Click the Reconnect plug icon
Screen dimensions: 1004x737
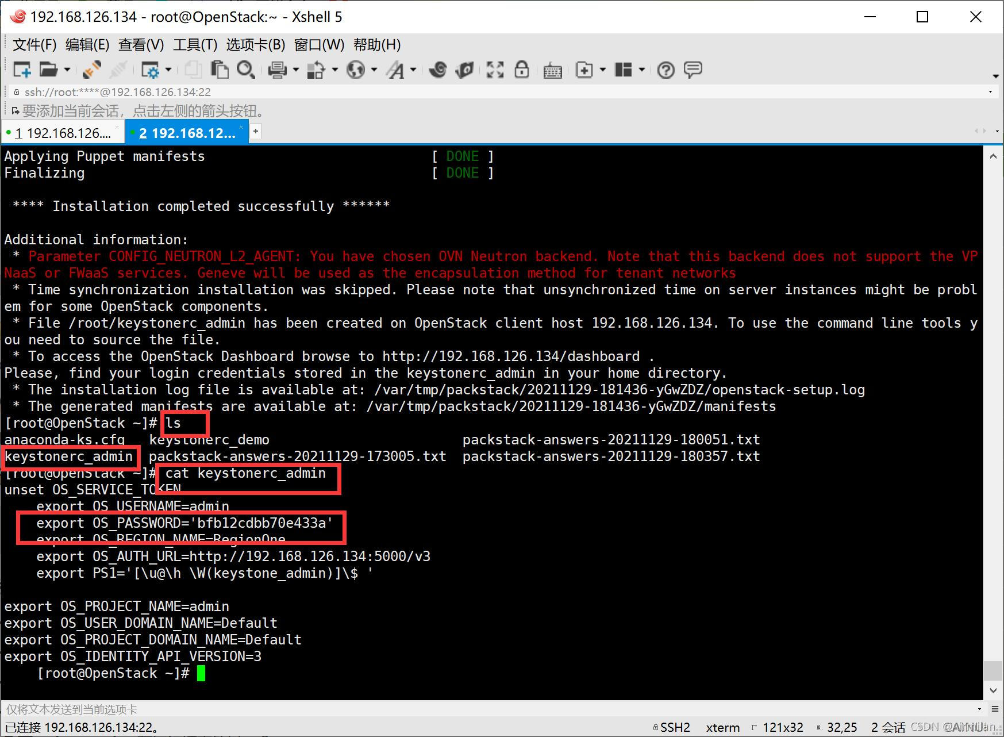coord(92,70)
